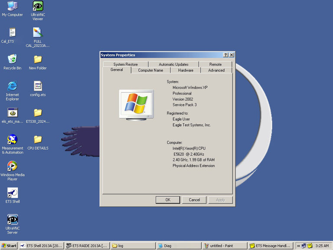Screen dimensions: 333x250
Task: Click the help question mark button
Action: coord(225,55)
